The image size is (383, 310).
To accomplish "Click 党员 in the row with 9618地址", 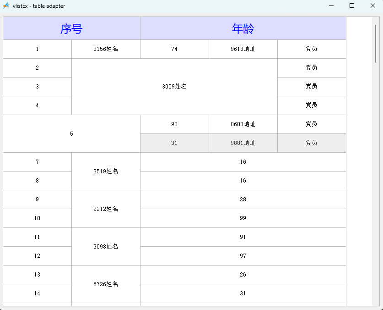I will point(312,49).
